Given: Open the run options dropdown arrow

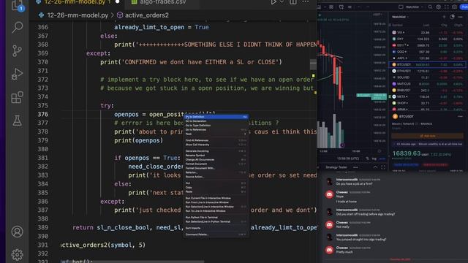Looking at the screenshot, I should (x=282, y=2).
